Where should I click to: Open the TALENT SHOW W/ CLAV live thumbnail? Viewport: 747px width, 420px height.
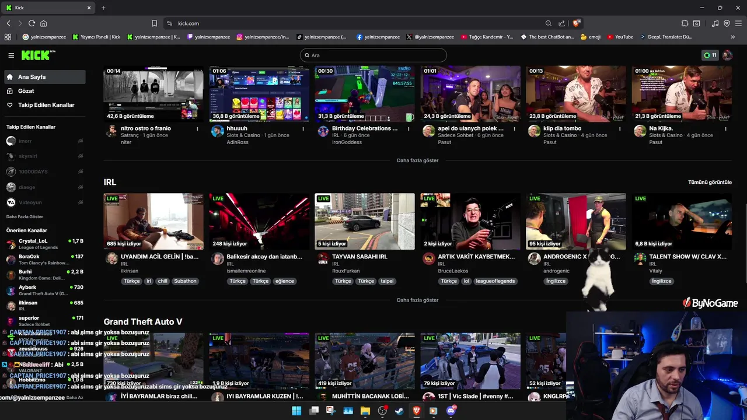pos(682,221)
